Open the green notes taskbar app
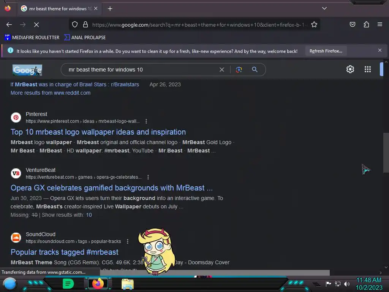Screen dimensions: 389x292 (x=68, y=284)
